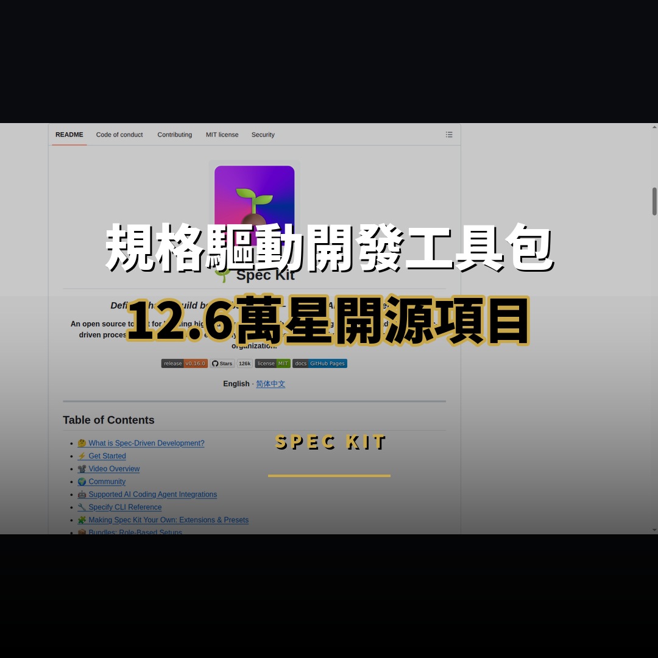The width and height of the screenshot is (658, 658).
Task: Click the release v0.16.0 badge
Action: pyautogui.click(x=185, y=363)
